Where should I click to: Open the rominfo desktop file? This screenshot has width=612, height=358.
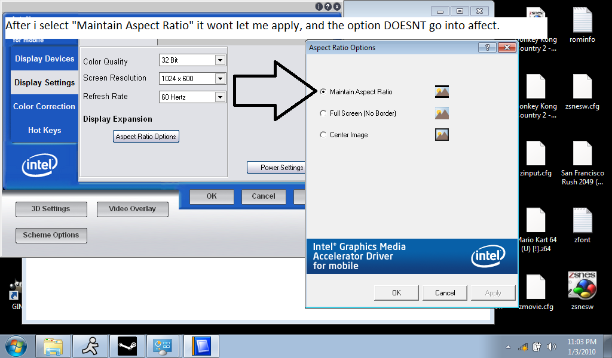(582, 25)
